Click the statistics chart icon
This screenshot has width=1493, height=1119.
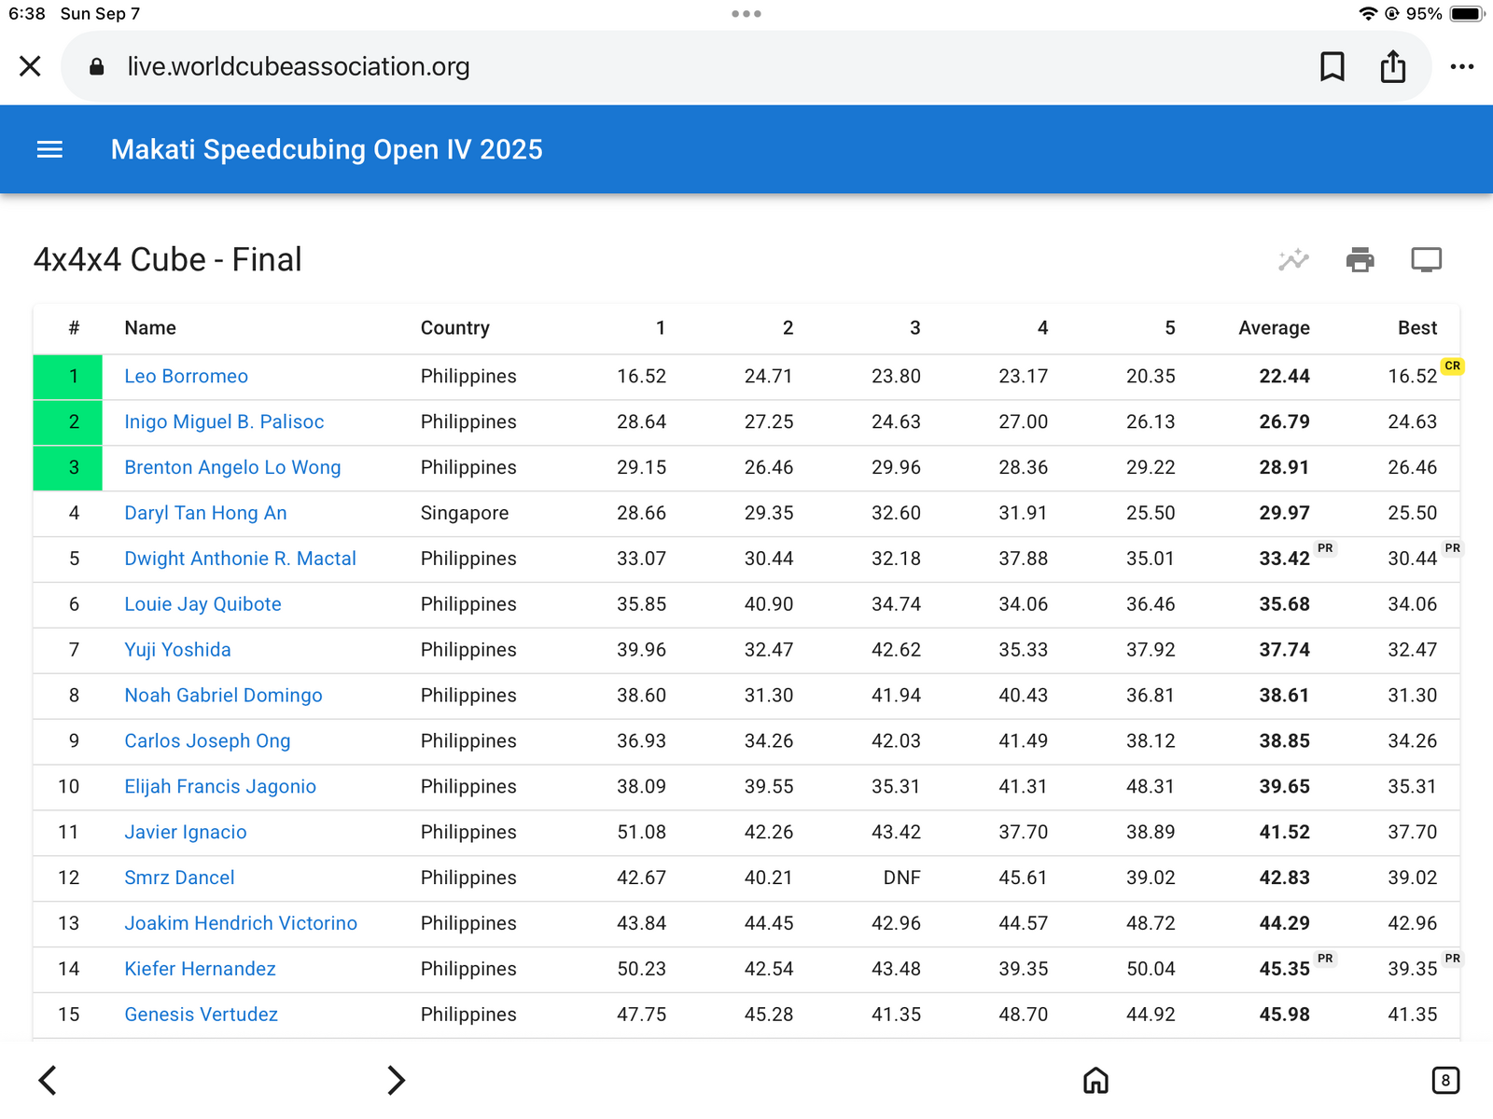[1293, 259]
